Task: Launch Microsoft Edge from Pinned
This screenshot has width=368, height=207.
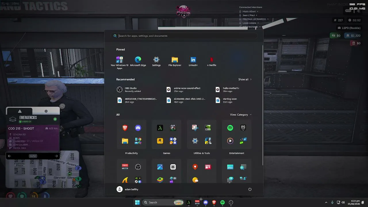Action: 138,62
